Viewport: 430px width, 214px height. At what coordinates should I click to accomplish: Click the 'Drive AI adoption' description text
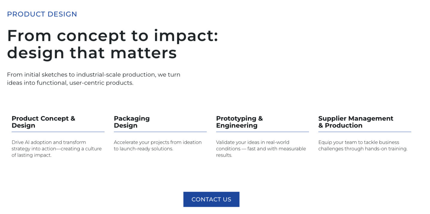coord(57,149)
